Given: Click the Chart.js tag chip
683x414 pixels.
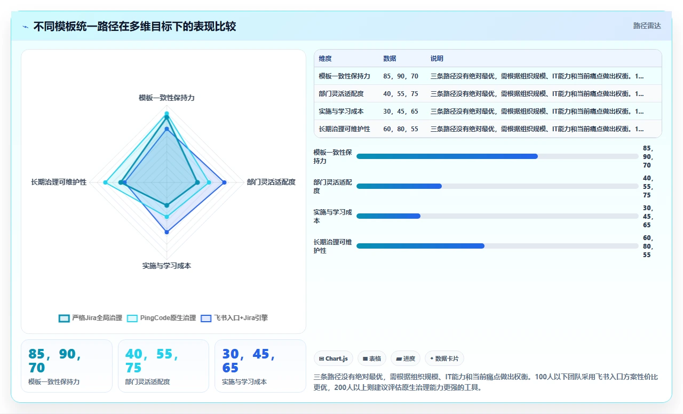Looking at the screenshot, I should (333, 359).
